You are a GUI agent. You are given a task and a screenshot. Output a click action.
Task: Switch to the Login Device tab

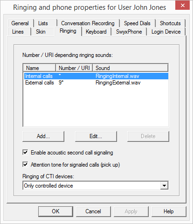tap(166, 32)
